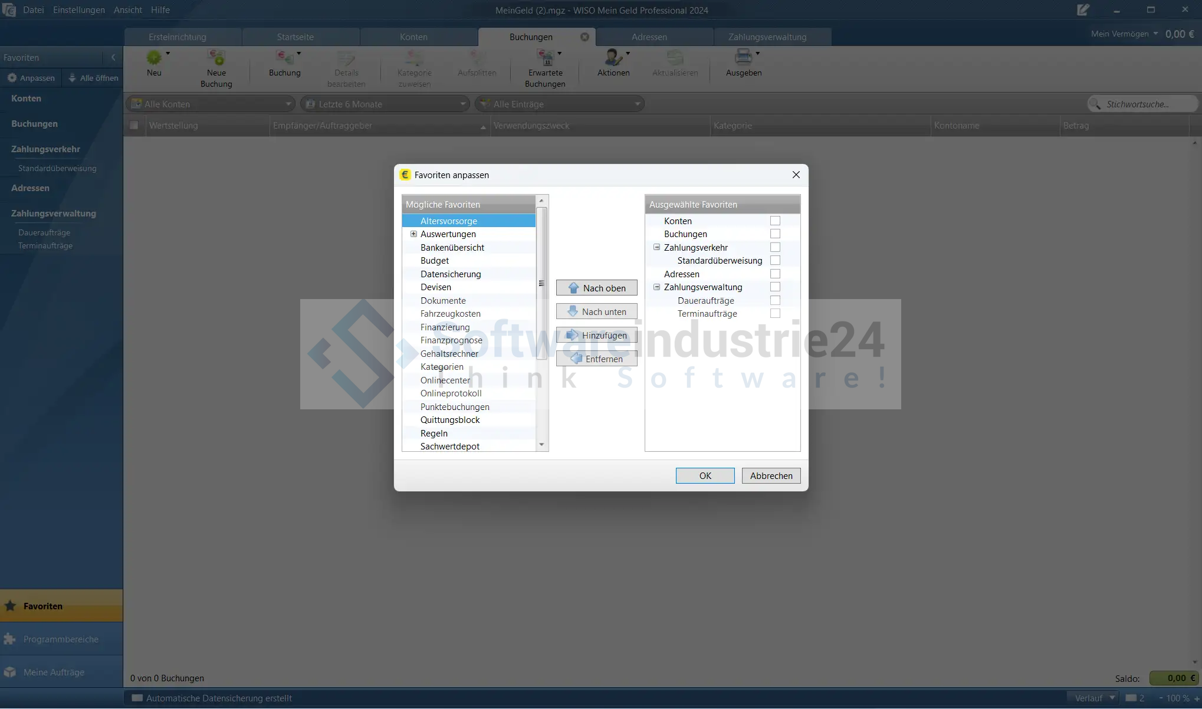This screenshot has height=709, width=1202.
Task: Collapse the Zahlungsverkehr node in selected favorites
Action: coord(656,247)
